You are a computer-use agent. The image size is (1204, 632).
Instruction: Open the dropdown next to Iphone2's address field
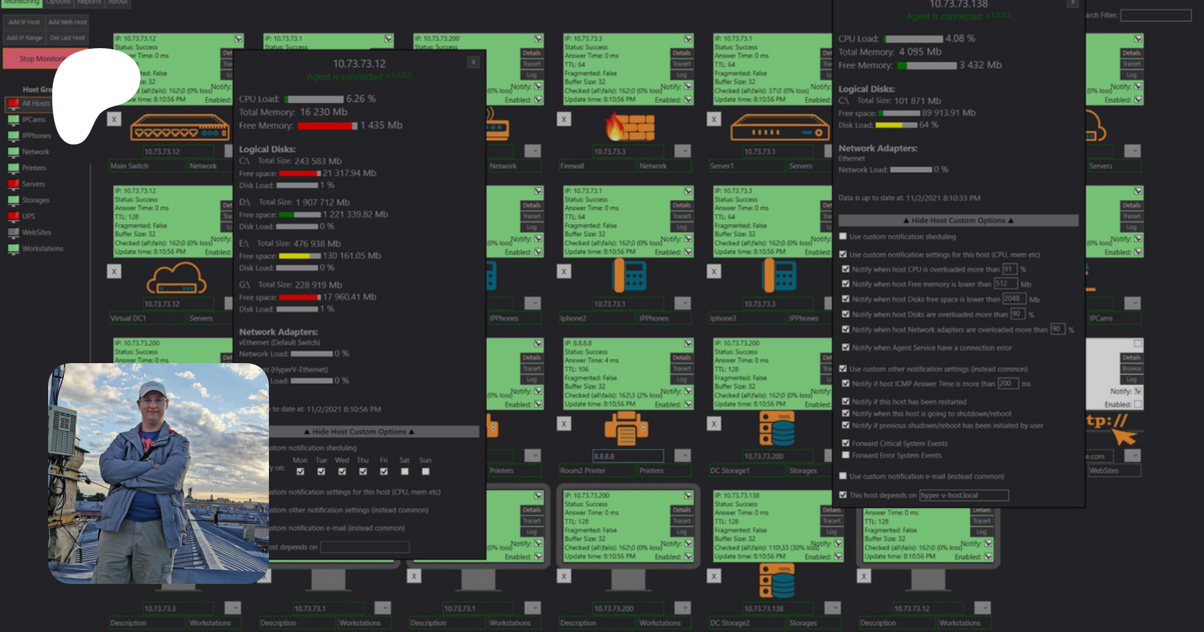682,304
